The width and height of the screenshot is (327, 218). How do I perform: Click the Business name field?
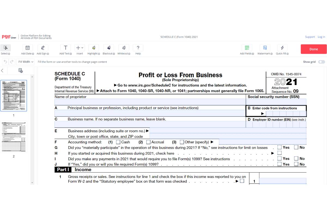150,125
